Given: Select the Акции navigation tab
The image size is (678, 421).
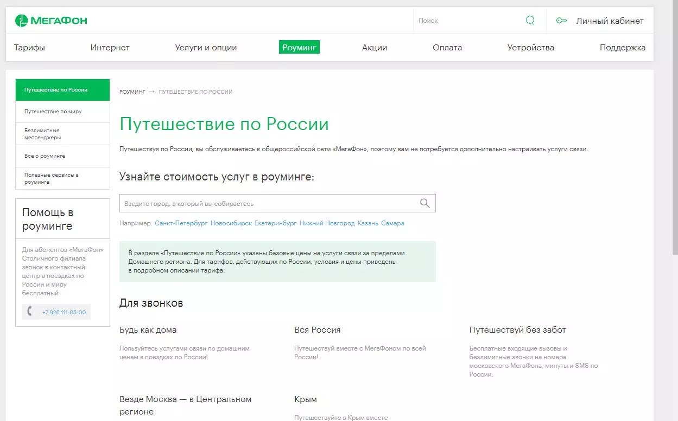Looking at the screenshot, I should pyautogui.click(x=374, y=48).
